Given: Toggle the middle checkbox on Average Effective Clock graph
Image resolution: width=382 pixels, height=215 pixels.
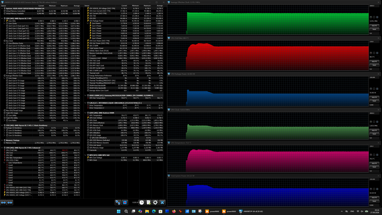Looking at the screenshot, I should tap(374, 17).
